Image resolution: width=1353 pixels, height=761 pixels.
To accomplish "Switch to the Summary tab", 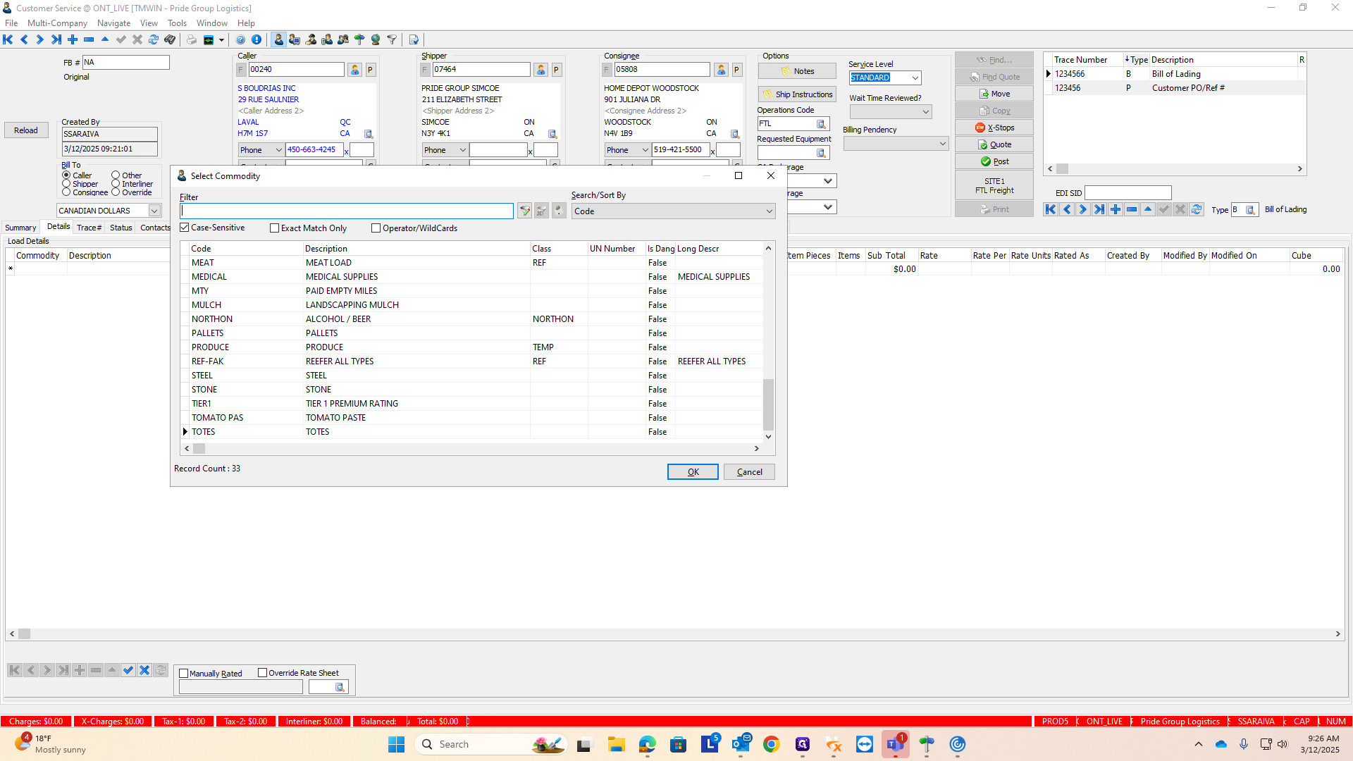I will pyautogui.click(x=20, y=228).
